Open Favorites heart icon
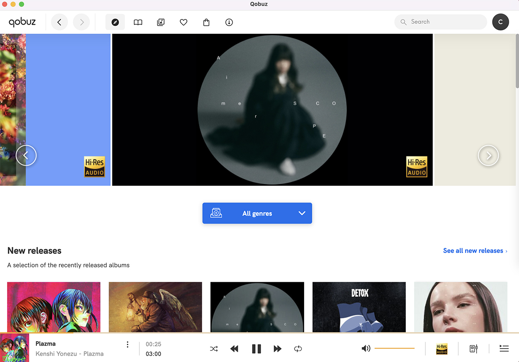The width and height of the screenshot is (519, 362). point(183,22)
